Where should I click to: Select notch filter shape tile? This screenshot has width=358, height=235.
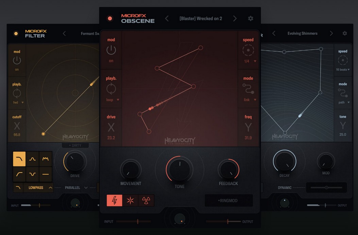tap(32, 174)
